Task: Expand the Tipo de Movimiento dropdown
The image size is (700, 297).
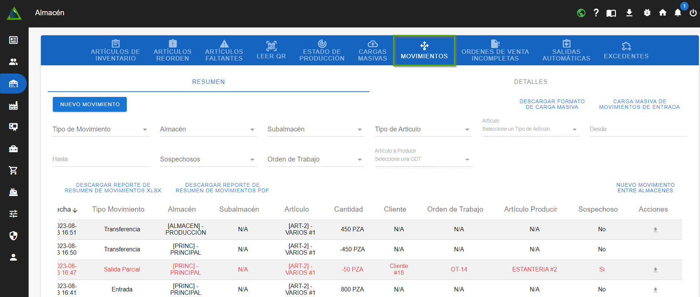Action: pos(101,129)
